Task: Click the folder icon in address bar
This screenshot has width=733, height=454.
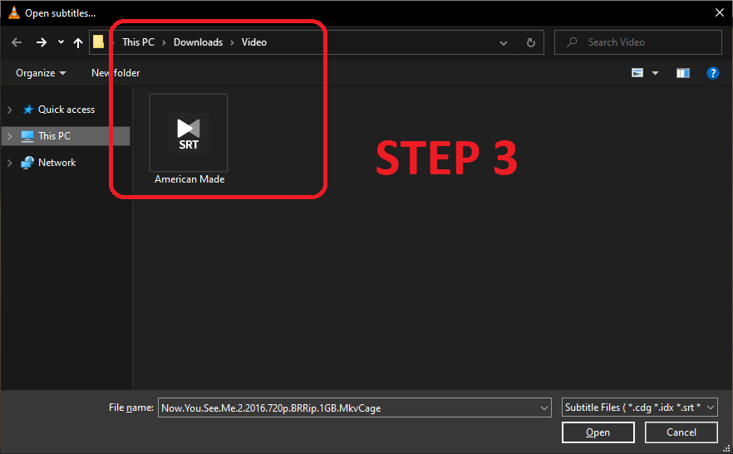Action: 98,42
